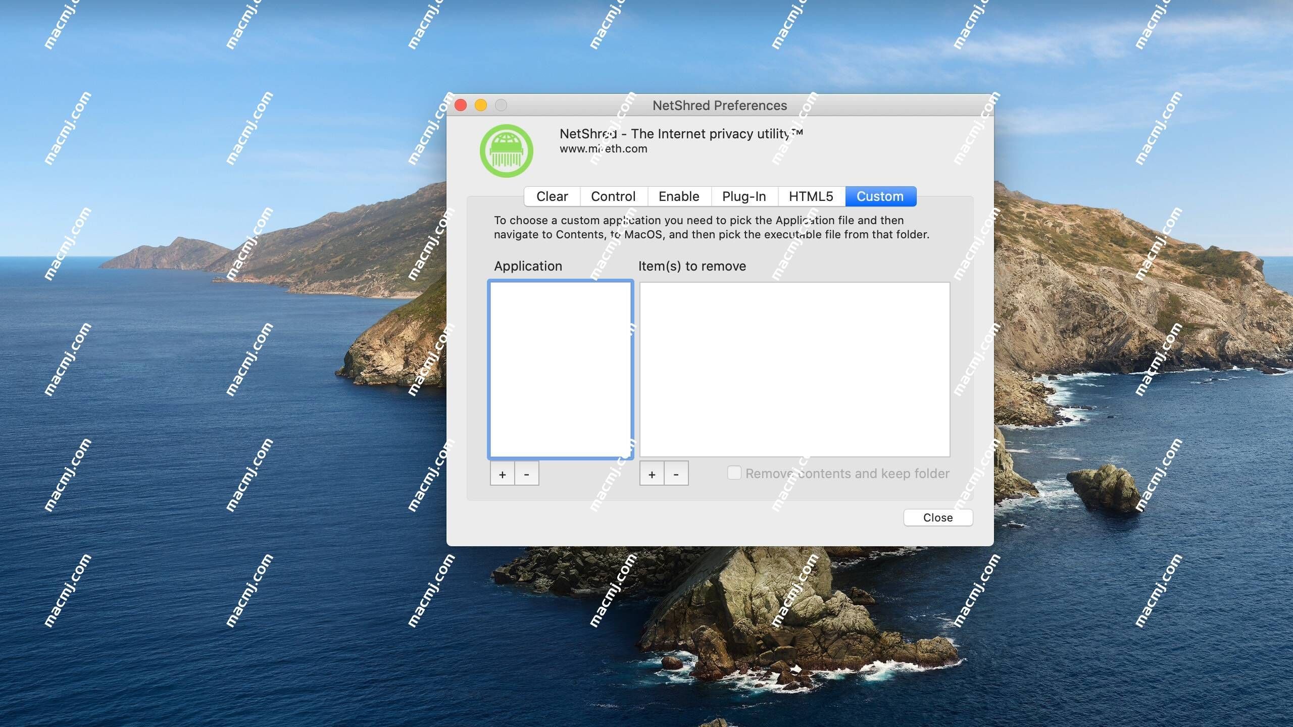Image resolution: width=1293 pixels, height=727 pixels.
Task: Go to the Plug-In tab
Action: pos(744,196)
